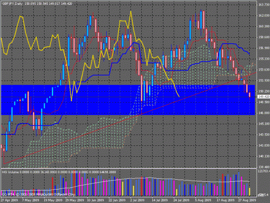Click the 163.730 price axis label
Viewport: 270px width, 203px height.
click(x=264, y=5)
